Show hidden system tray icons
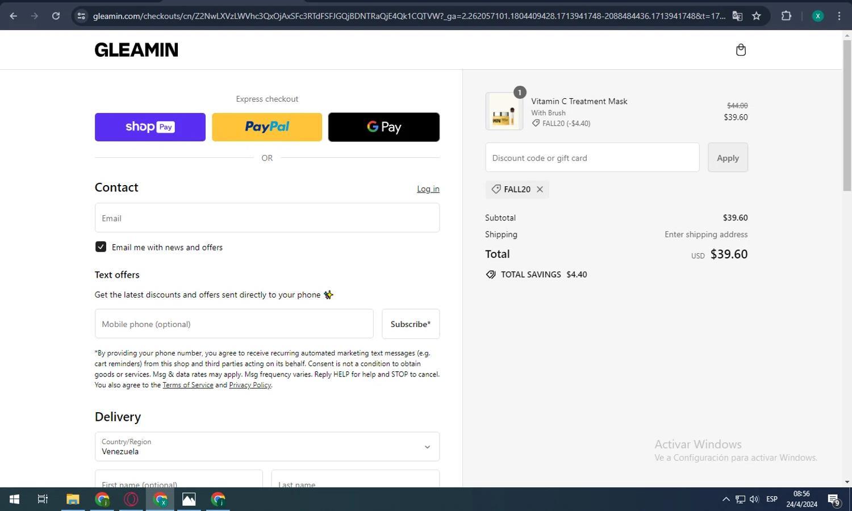The image size is (852, 511). [726, 499]
